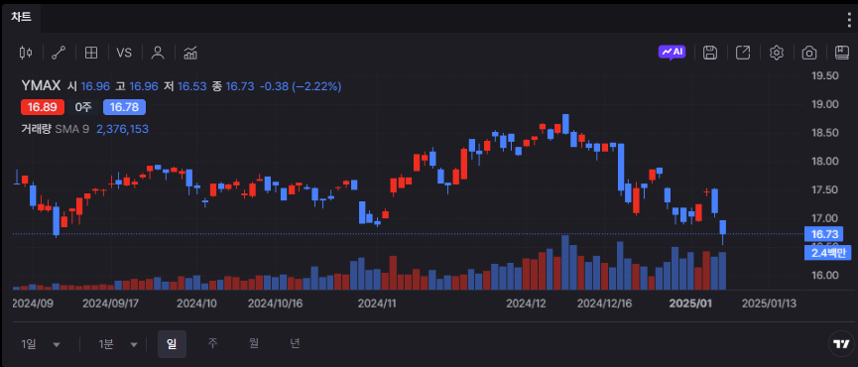Click the 2025/01/13 date axis label

pos(769,303)
